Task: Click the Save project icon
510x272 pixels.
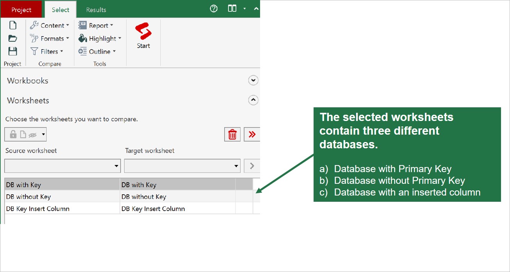Action: click(13, 51)
